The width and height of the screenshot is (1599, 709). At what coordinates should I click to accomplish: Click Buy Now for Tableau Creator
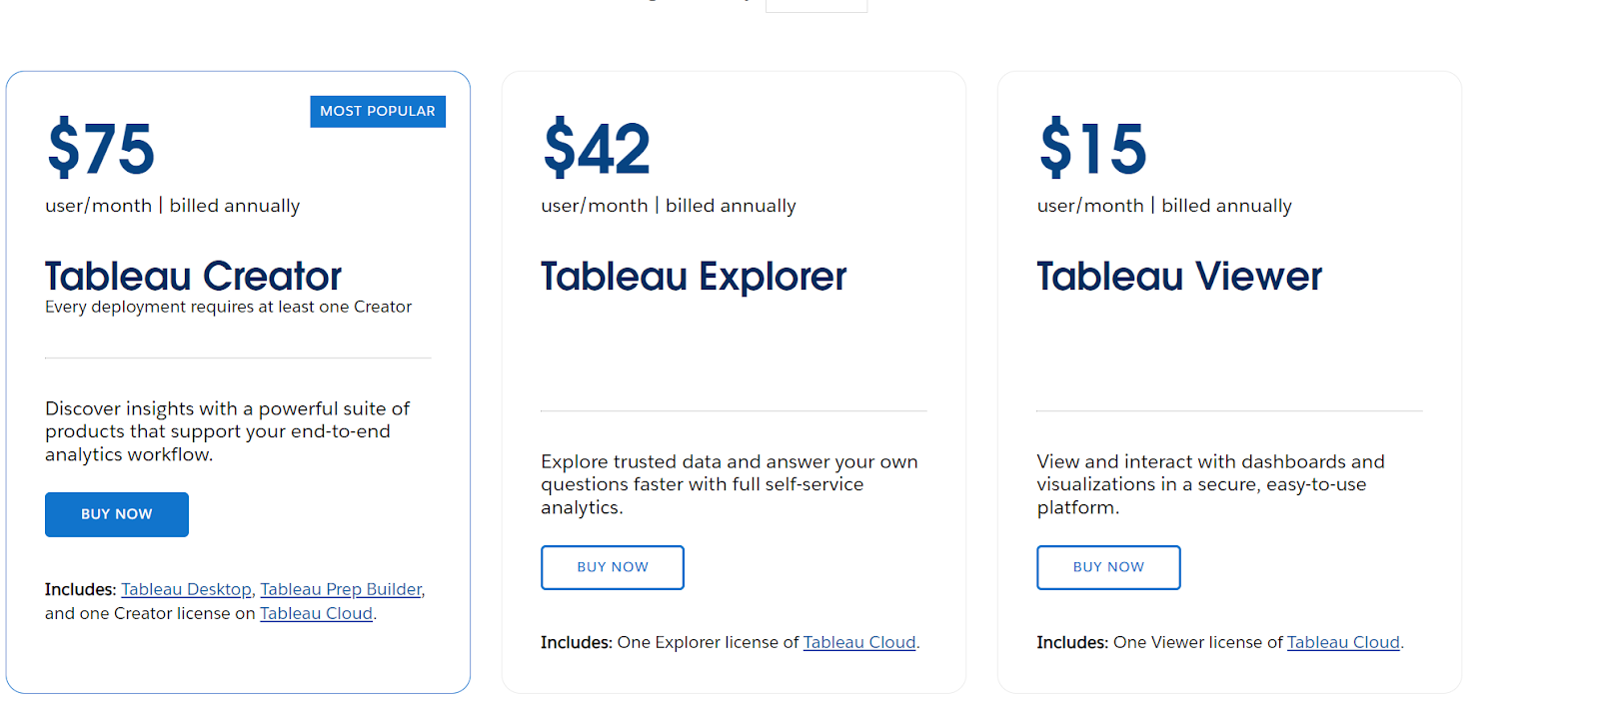[x=117, y=514]
